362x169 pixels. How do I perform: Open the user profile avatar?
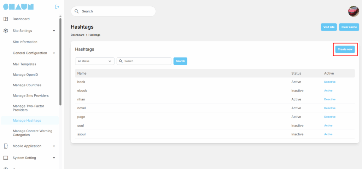tap(354, 11)
